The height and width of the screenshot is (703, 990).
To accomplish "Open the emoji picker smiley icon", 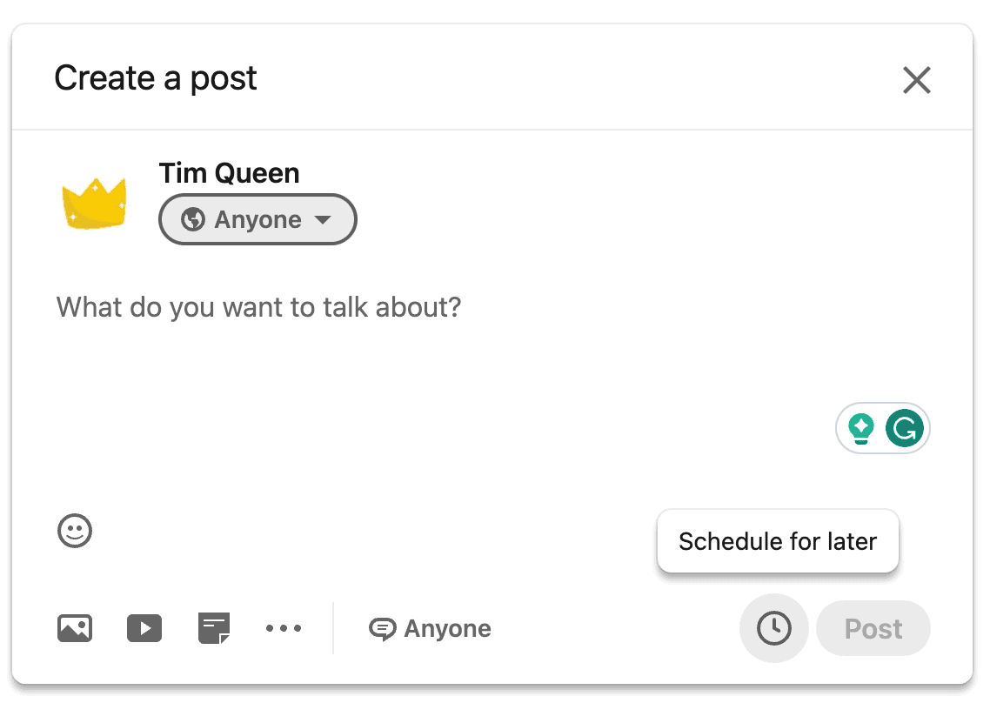I will tap(75, 531).
